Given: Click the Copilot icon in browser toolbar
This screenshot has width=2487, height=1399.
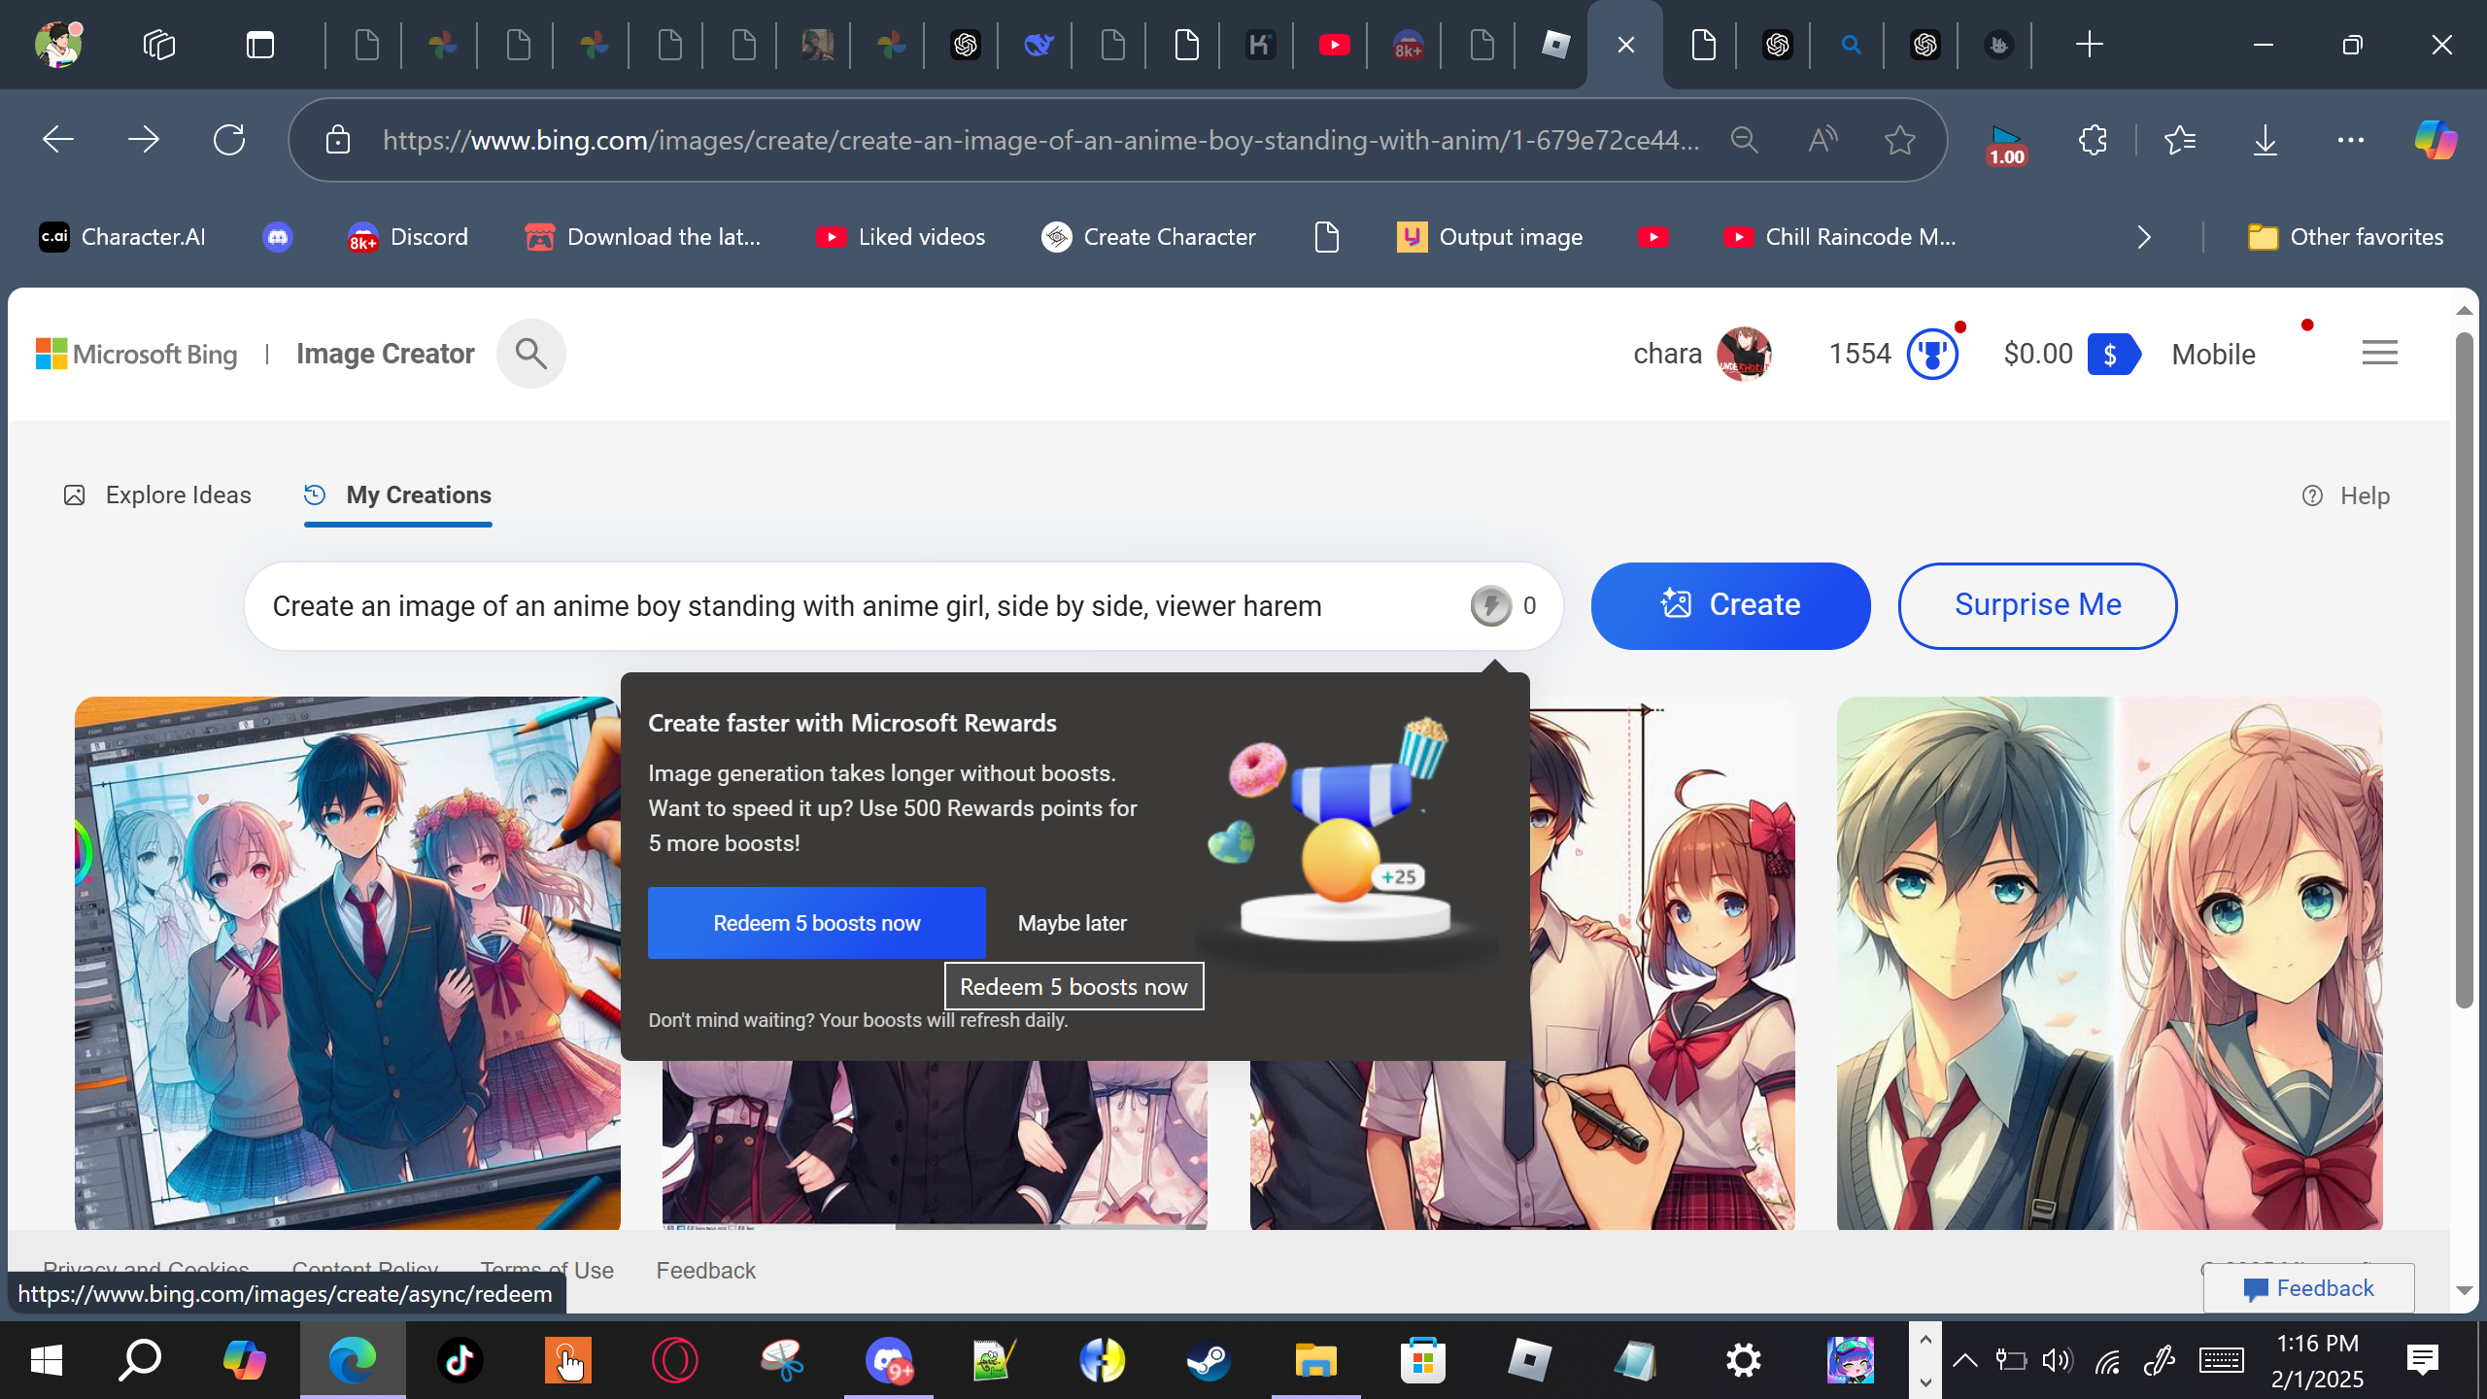Looking at the screenshot, I should 2435,140.
